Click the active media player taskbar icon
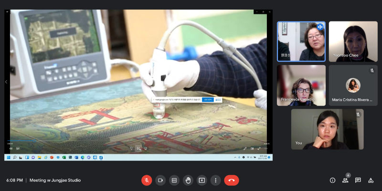The width and height of the screenshot is (382, 191). tap(101, 158)
